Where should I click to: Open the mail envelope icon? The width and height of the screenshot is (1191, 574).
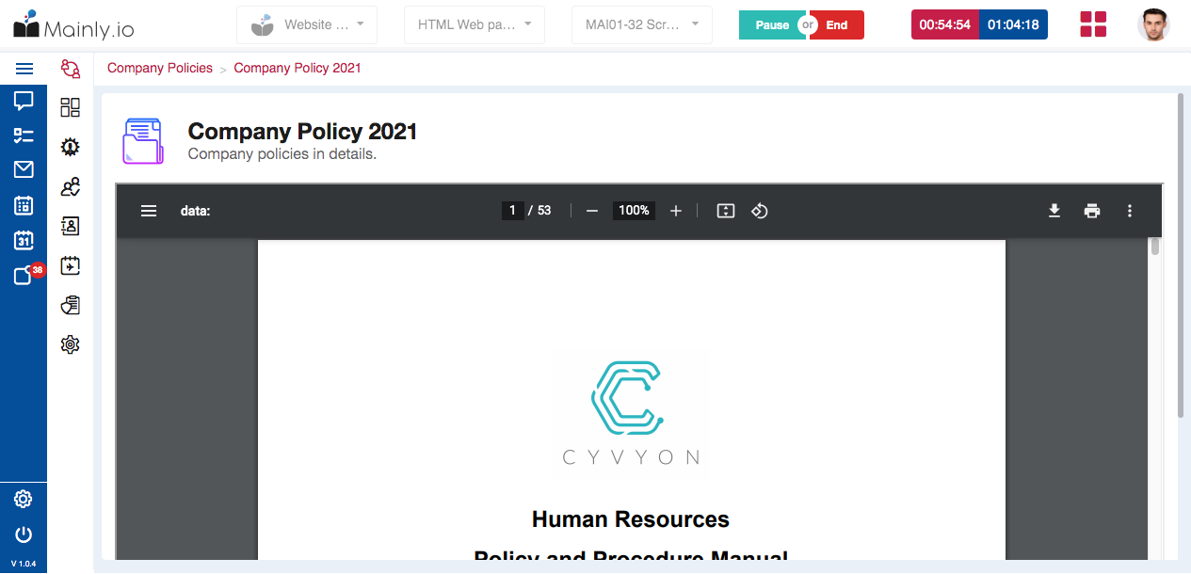[24, 169]
